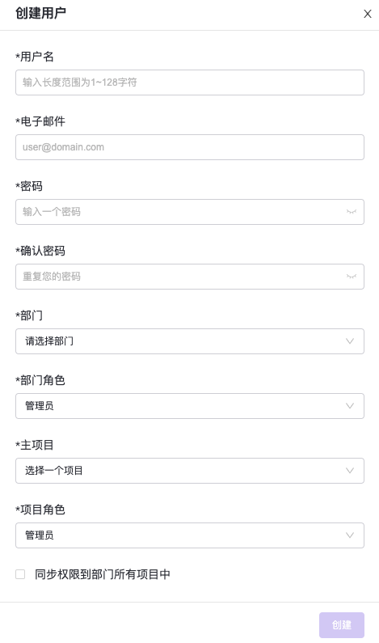Open the 请选择部门 dropdown text
This screenshot has width=379, height=643.
click(x=49, y=341)
